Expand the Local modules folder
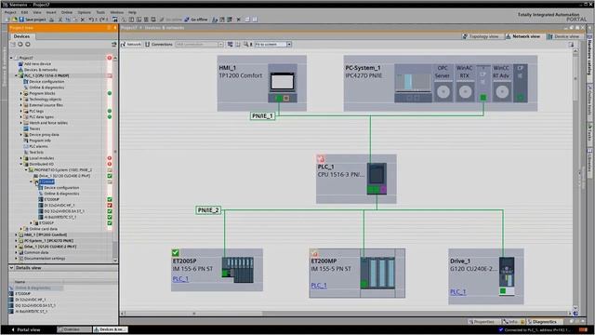Image resolution: width=595 pixels, height=335 pixels. [x=21, y=158]
